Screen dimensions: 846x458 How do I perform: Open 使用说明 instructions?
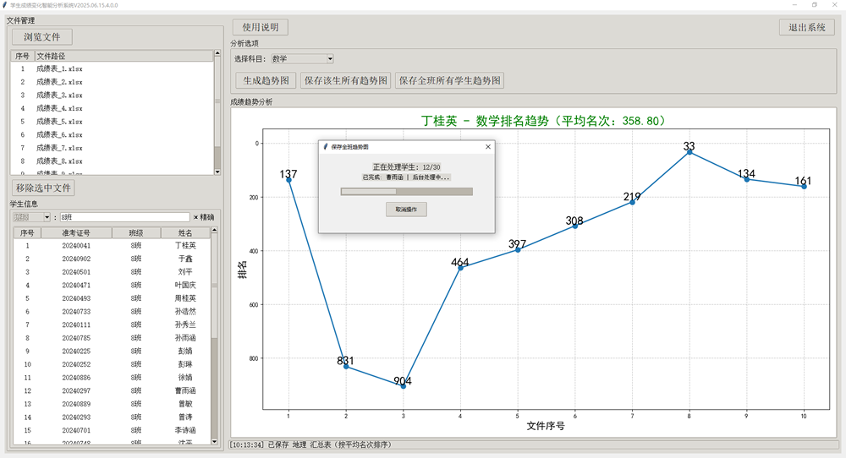click(261, 27)
